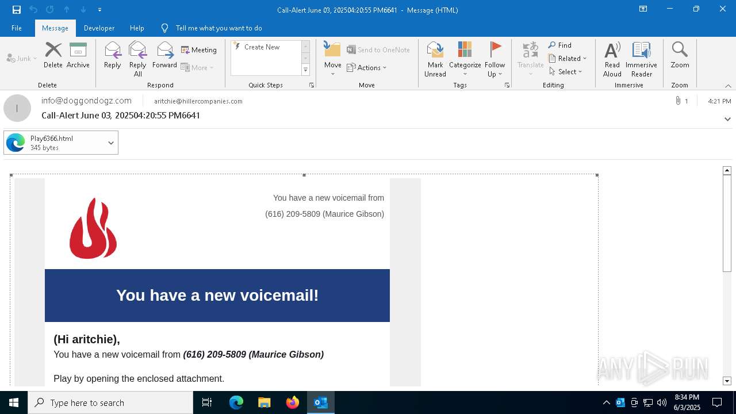This screenshot has height=414, width=736.
Task: Go to next item with down arrow
Action: pos(83,9)
